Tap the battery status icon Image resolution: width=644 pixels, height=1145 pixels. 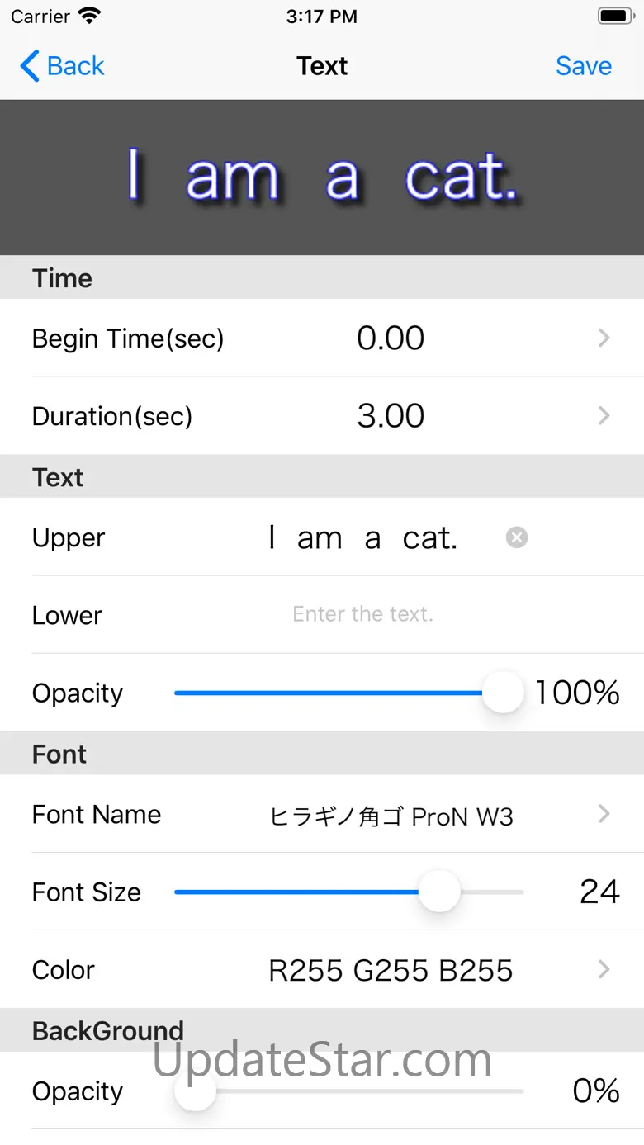pyautogui.click(x=614, y=16)
